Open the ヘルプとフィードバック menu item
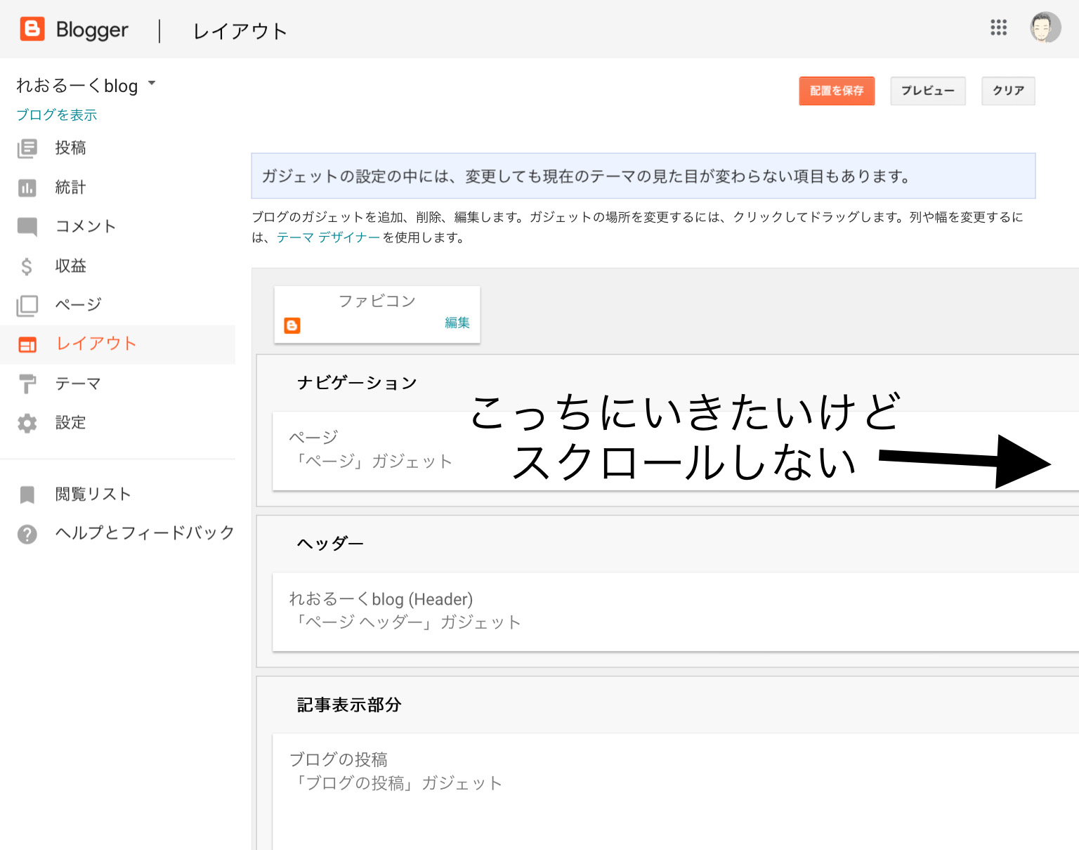This screenshot has height=850, width=1079. coord(145,533)
